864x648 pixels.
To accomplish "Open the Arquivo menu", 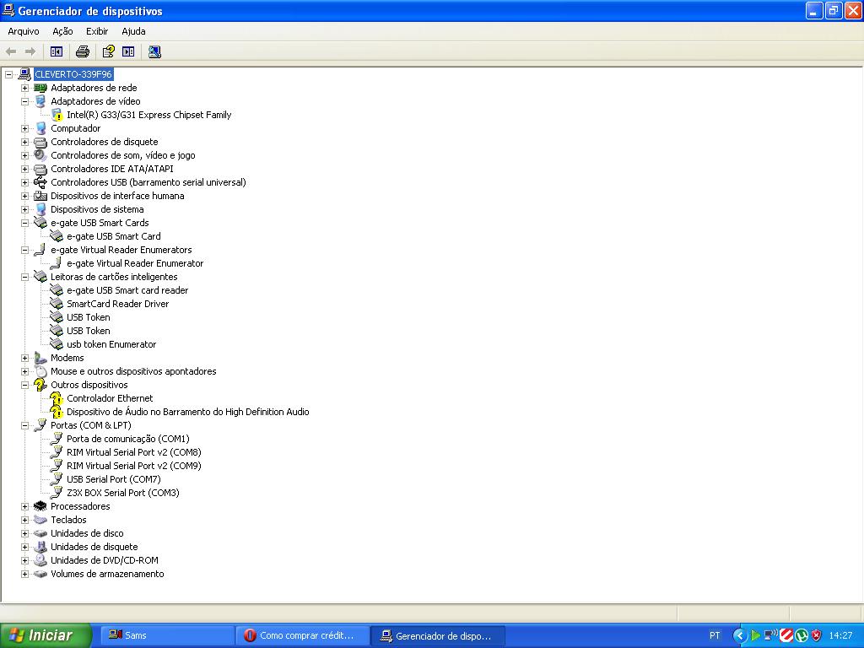I will pos(24,31).
